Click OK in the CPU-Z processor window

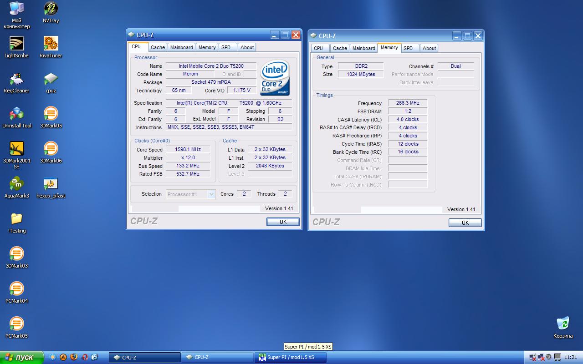point(283,222)
